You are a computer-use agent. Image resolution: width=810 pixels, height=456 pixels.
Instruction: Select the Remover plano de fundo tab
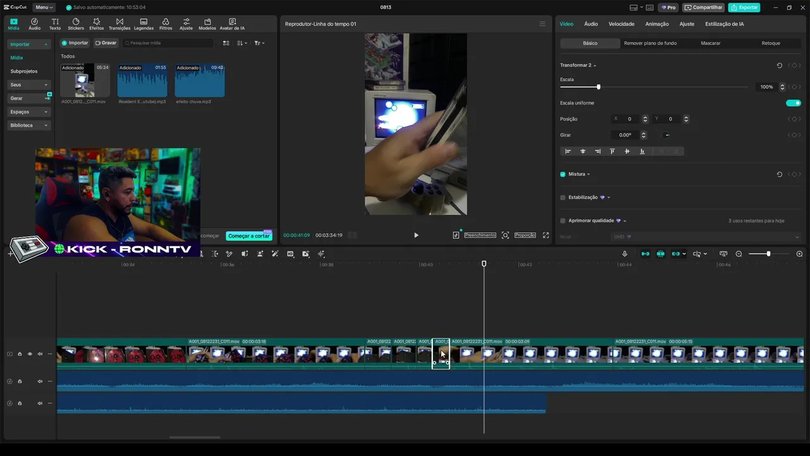651,43
